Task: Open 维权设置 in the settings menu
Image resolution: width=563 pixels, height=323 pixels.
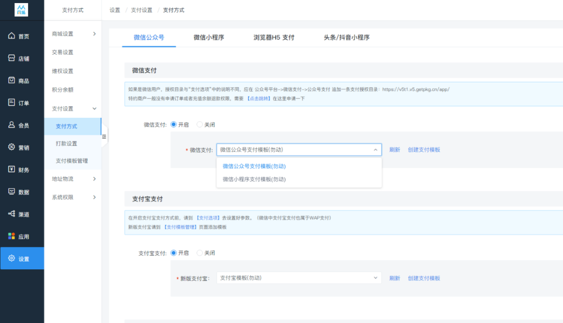Action: 63,71
